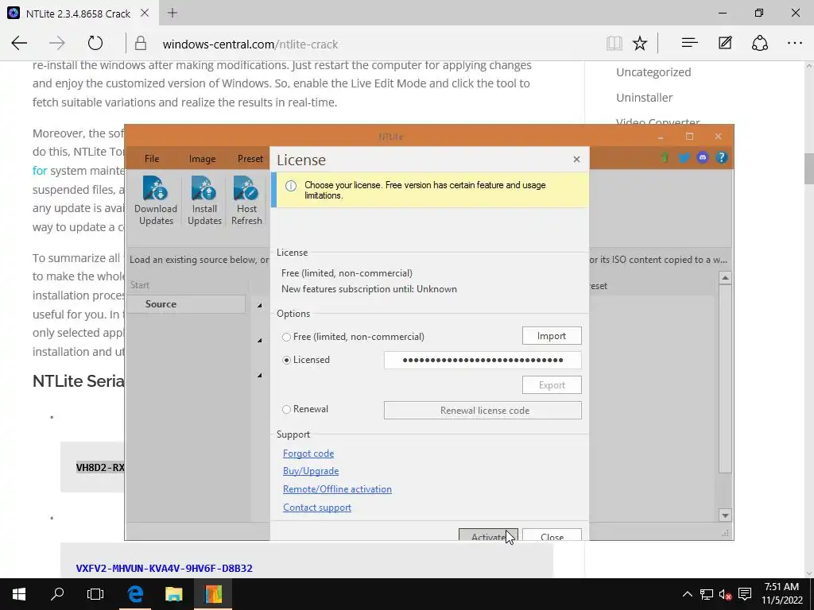The width and height of the screenshot is (814, 610).
Task: Click the masked license key field
Action: 483,360
